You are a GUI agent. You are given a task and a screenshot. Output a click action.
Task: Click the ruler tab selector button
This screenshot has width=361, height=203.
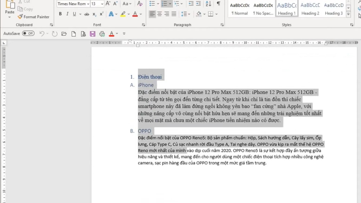coord(4,43)
